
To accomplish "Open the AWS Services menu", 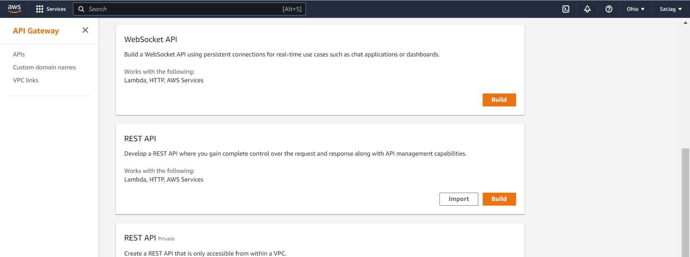I will 51,9.
